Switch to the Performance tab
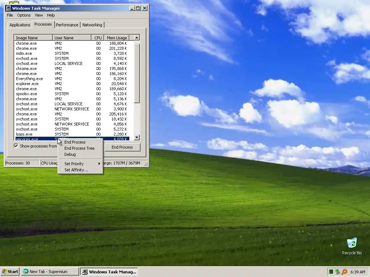The height and width of the screenshot is (277, 370). coord(67,25)
